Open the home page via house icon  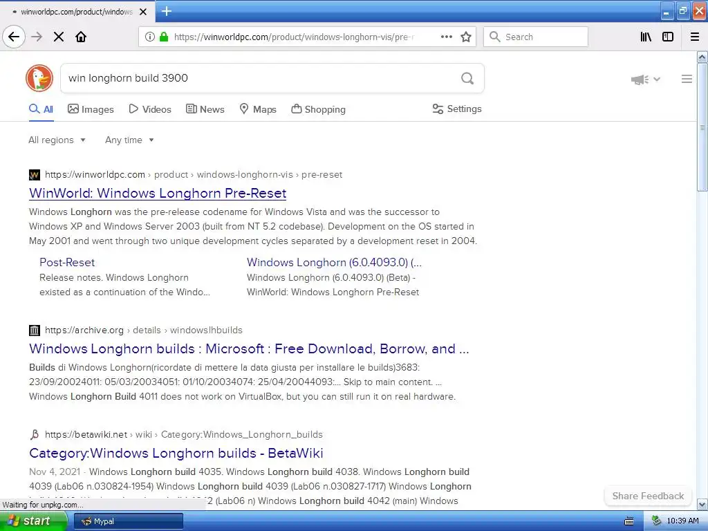[x=81, y=37]
